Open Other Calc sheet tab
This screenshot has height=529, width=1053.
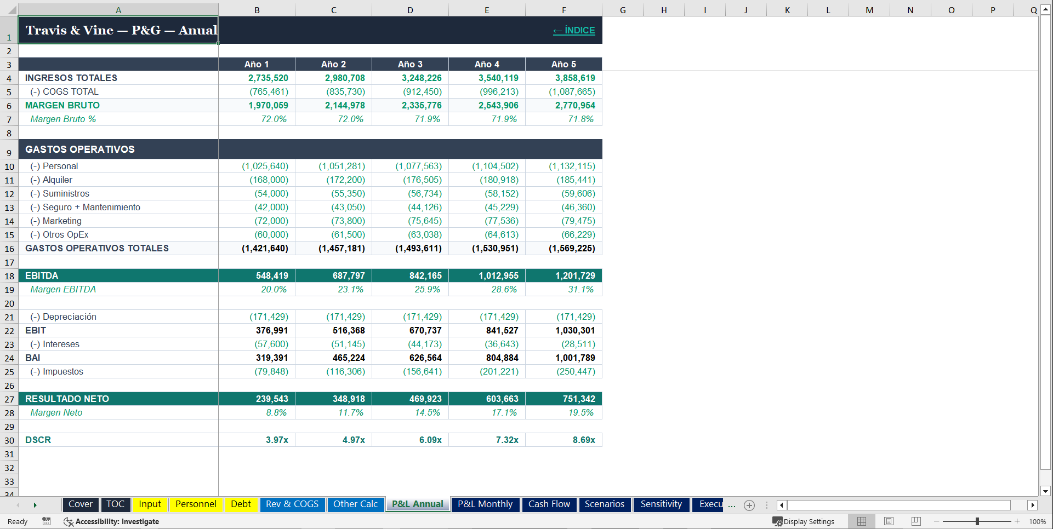coord(355,504)
